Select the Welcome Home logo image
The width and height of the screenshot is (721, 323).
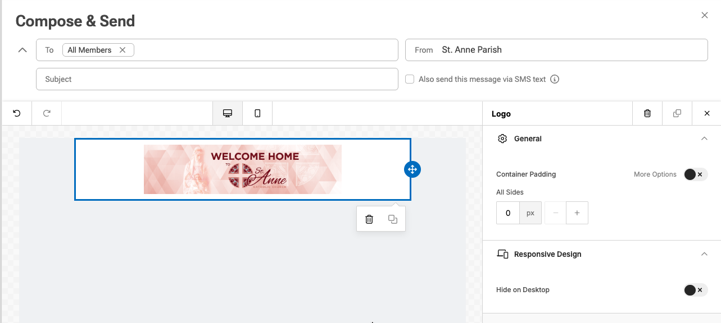tap(243, 169)
